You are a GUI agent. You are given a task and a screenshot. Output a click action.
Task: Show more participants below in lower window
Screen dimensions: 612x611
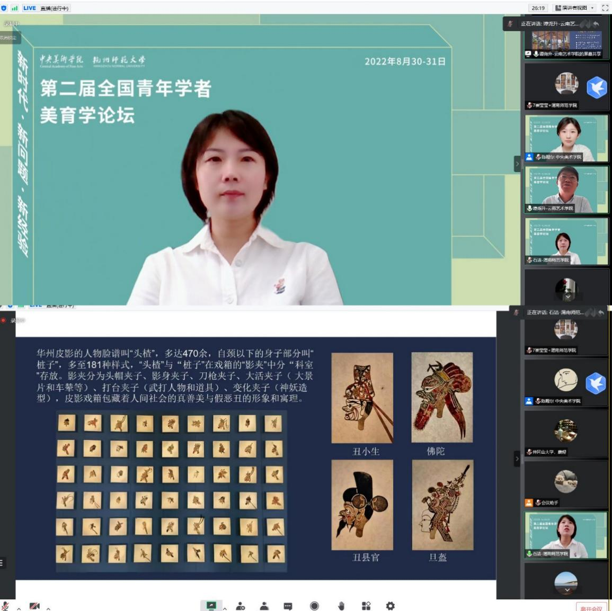point(567,590)
